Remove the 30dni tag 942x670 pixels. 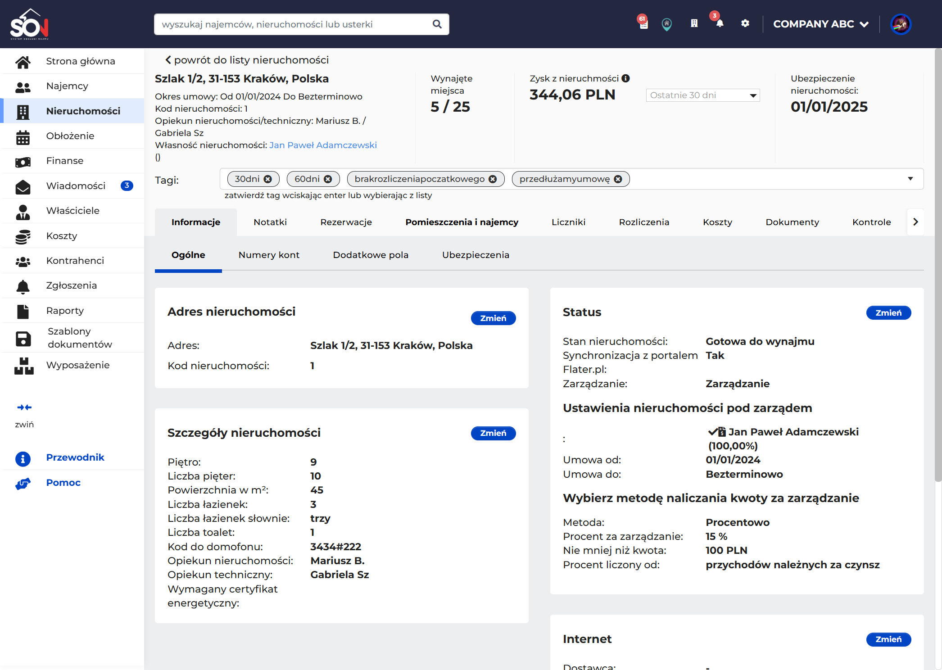(268, 179)
